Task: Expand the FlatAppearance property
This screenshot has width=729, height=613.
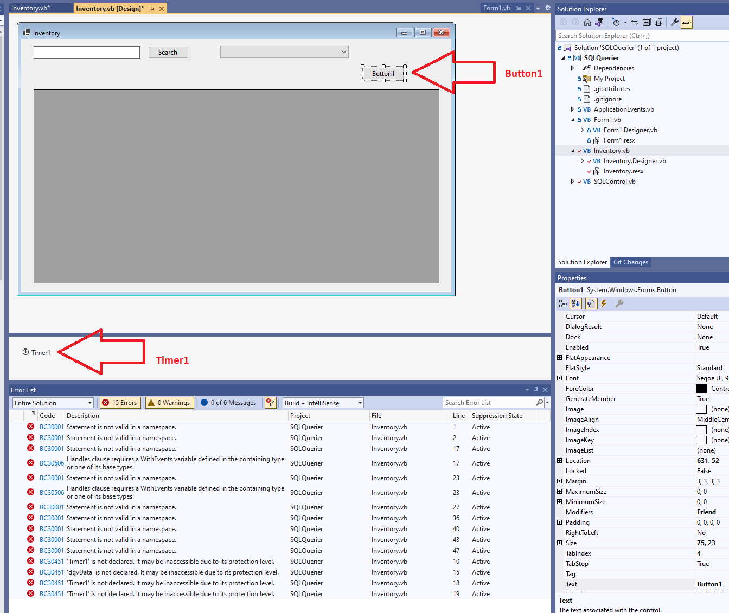Action: pos(560,358)
